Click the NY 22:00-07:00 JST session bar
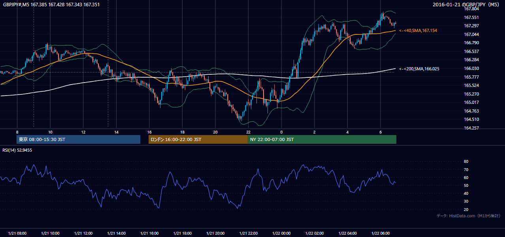This screenshot has width=505, height=237. [x=322, y=139]
